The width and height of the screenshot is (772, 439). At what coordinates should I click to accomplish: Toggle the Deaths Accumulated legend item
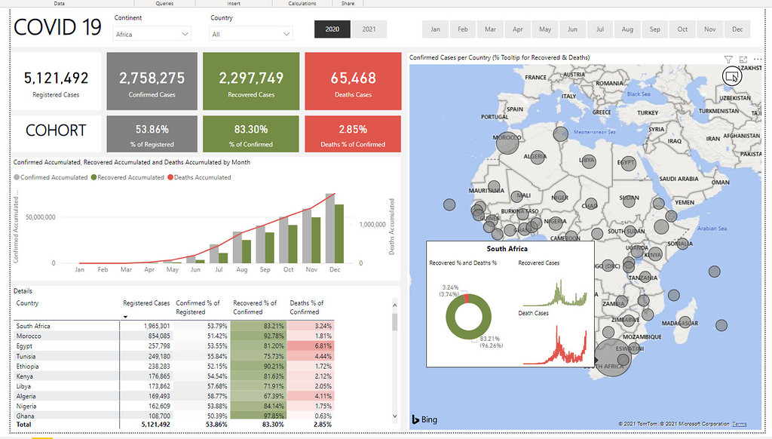[201, 177]
